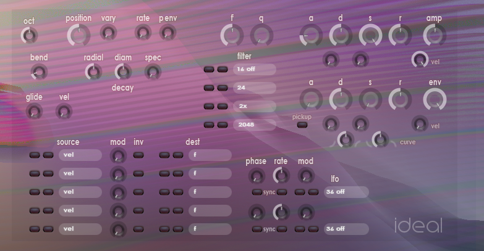
Task: Open the oversampling field showing 2x
Action: pyautogui.click(x=255, y=106)
